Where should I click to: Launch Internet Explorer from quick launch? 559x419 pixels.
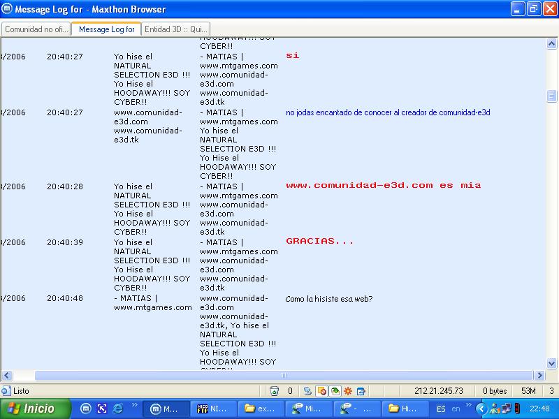pyautogui.click(x=118, y=409)
